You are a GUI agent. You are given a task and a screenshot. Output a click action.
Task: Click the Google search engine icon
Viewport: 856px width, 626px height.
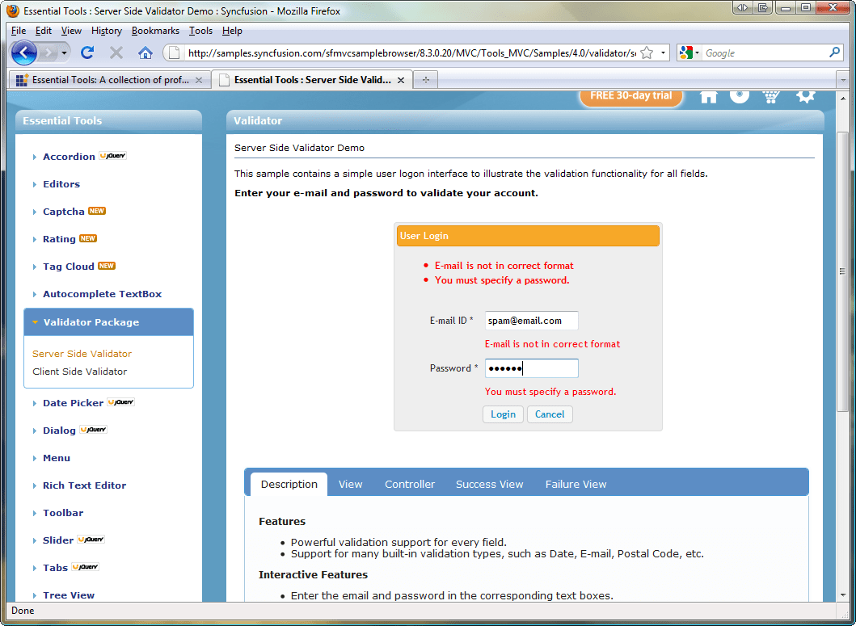tap(686, 53)
